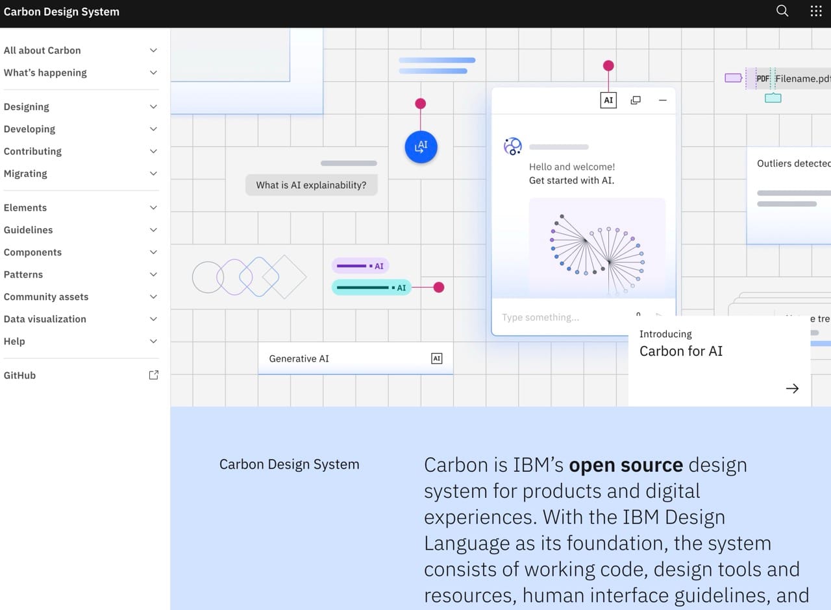The height and width of the screenshot is (610, 831).
Task: Open the Patterns nav item
Action: coord(81,274)
